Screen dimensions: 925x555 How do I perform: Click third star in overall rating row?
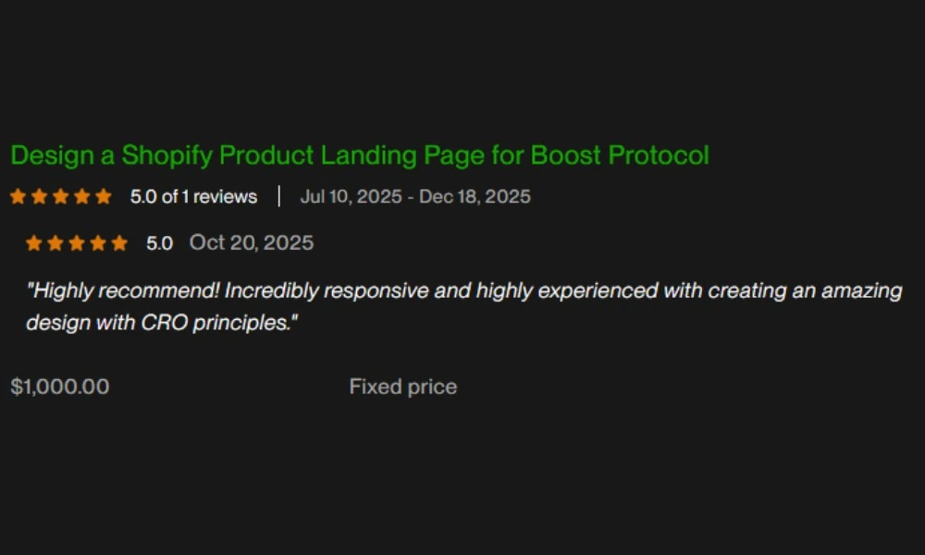(x=61, y=196)
